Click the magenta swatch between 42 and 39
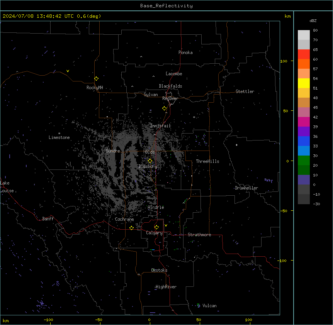 [x=304, y=122]
